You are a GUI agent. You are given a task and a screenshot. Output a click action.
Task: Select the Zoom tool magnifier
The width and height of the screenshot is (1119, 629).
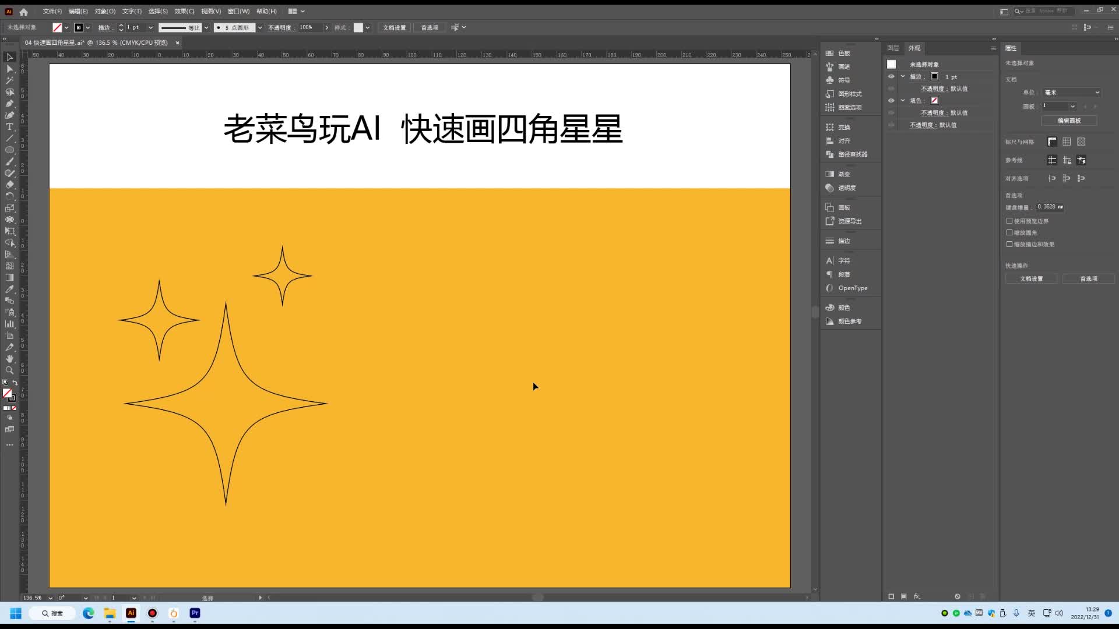[x=9, y=370]
